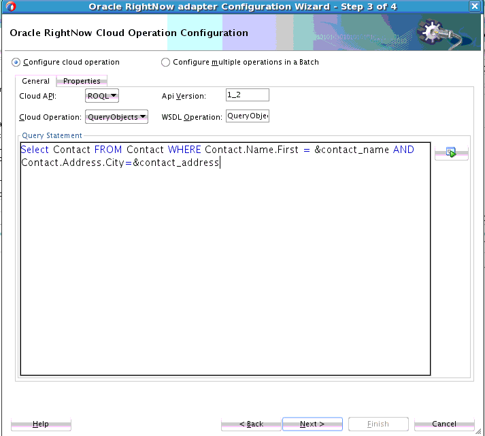The width and height of the screenshot is (485, 436).
Task: Click the window resize grip corner
Action: [x=478, y=431]
